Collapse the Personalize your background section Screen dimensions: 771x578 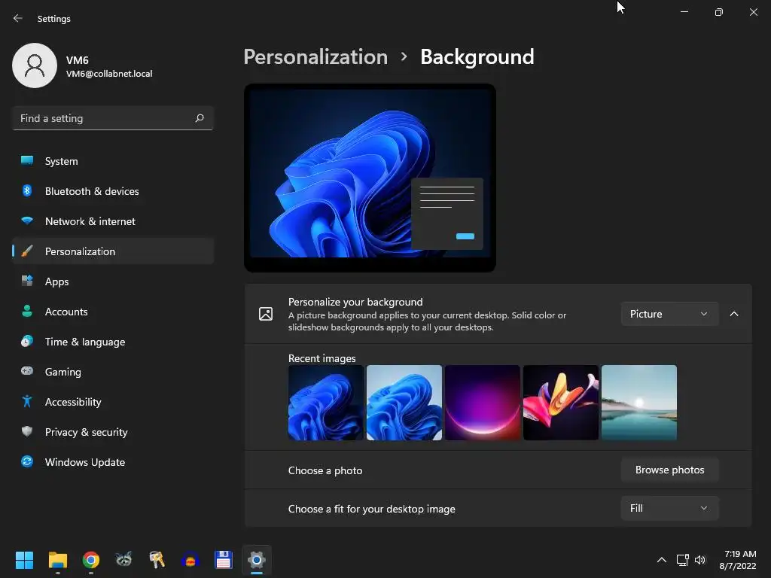[x=733, y=314]
